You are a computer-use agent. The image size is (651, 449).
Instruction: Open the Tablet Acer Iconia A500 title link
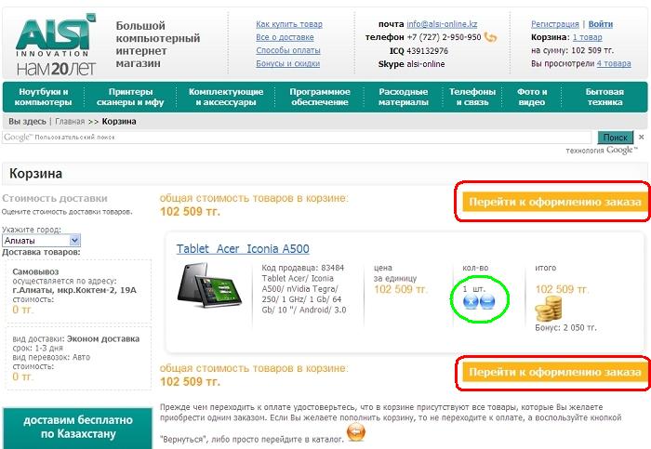[243, 249]
